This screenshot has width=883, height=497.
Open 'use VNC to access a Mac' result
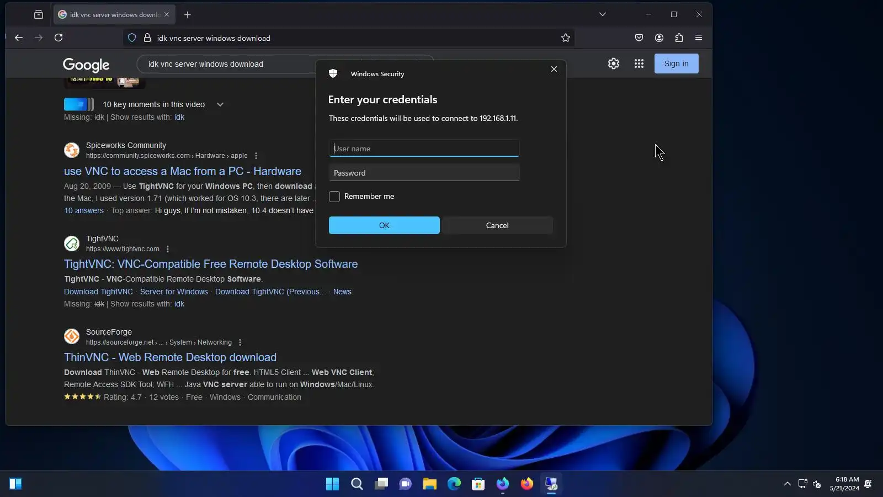(183, 171)
